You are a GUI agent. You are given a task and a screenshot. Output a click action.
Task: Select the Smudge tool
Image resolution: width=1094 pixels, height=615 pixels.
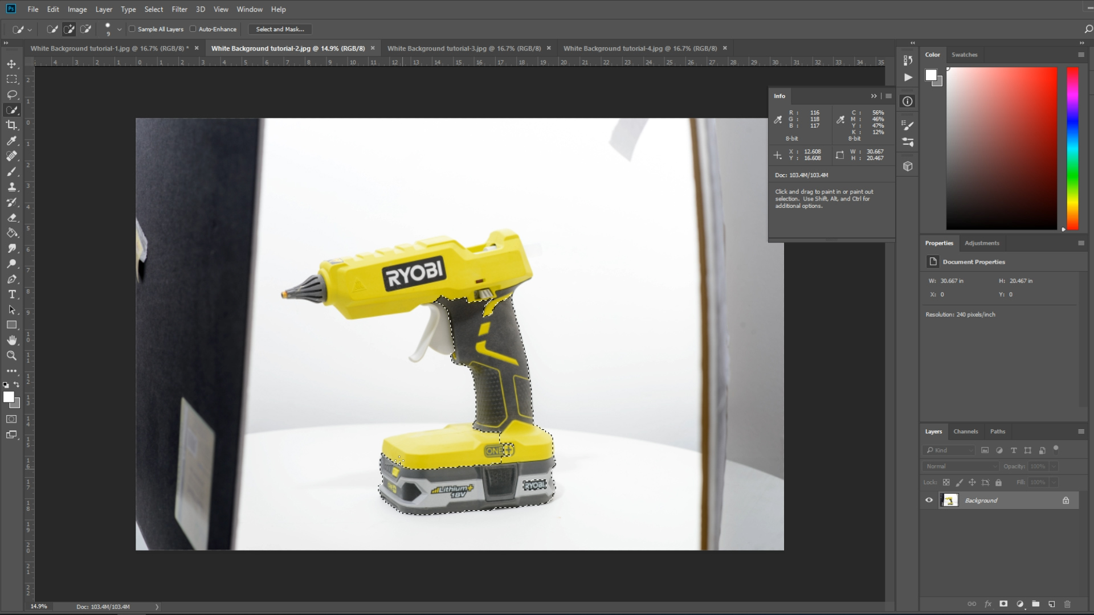(x=11, y=248)
